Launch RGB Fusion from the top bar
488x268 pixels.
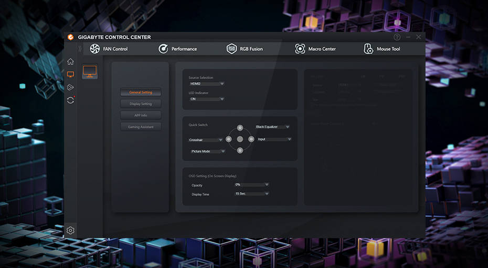click(x=245, y=49)
